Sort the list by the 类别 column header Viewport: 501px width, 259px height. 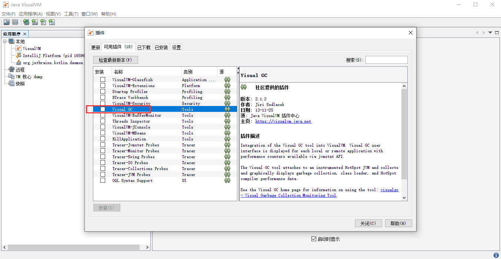tap(199, 72)
